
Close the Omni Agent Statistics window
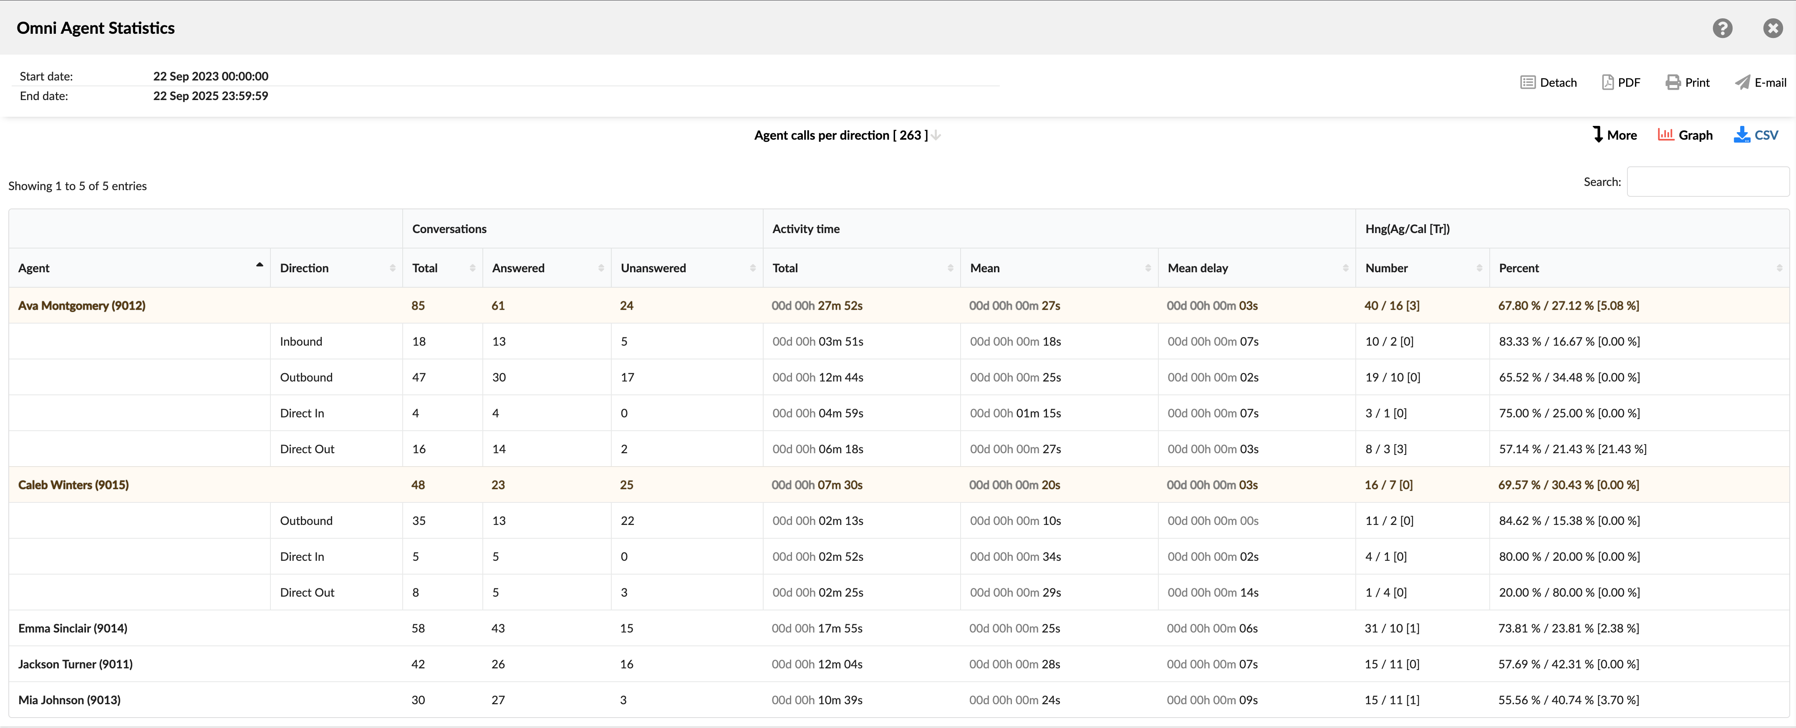(x=1772, y=28)
